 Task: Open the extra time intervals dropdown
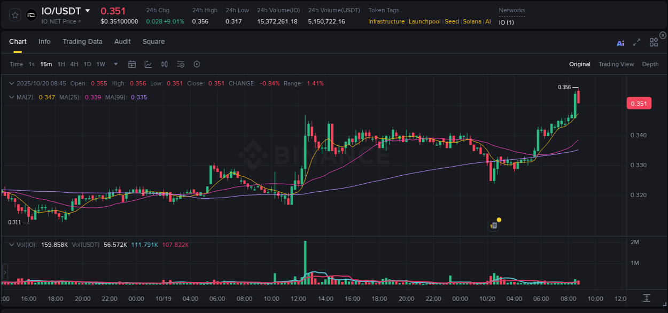[115, 64]
